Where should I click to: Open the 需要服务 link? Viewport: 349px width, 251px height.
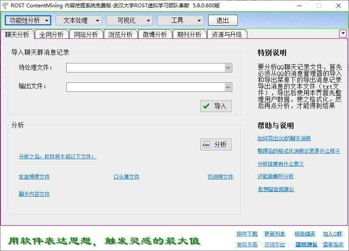[333, 245]
